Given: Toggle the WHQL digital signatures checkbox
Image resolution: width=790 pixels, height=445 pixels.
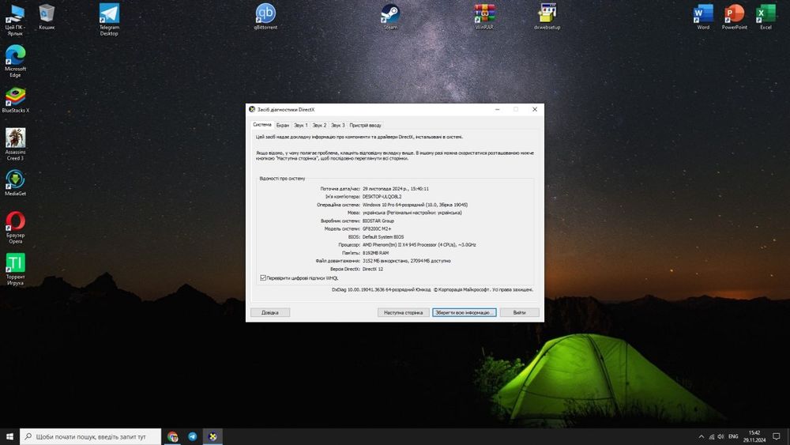Looking at the screenshot, I should click(x=263, y=277).
